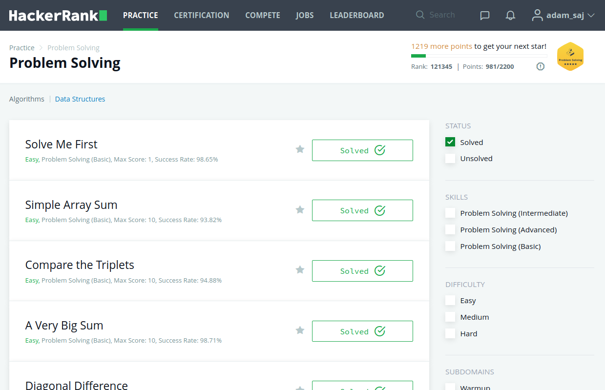Click the Rank: 121345 text
Screen dimensions: 605x390
coord(432,66)
